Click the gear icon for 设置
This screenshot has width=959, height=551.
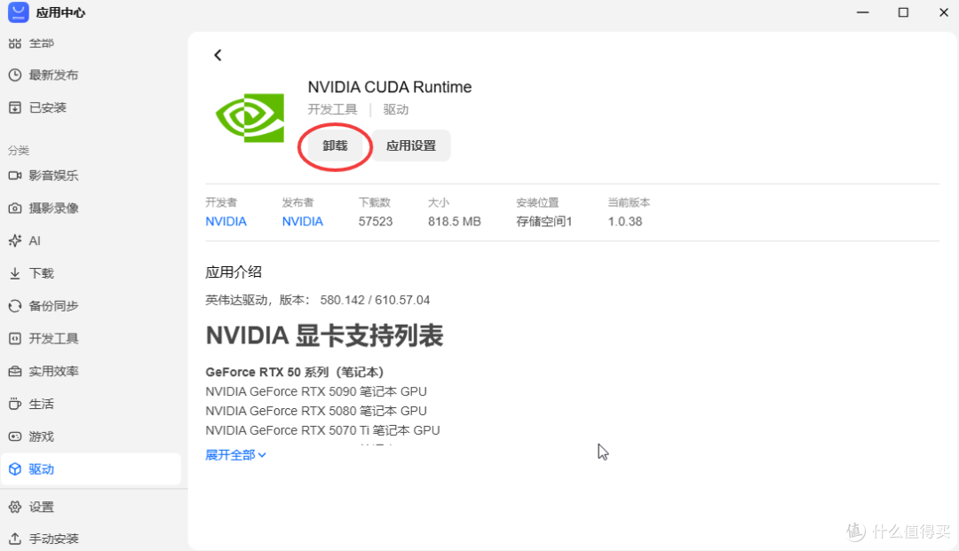[15, 507]
